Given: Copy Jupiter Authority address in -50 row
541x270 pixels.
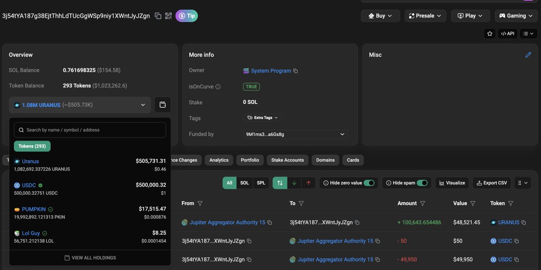Looking at the screenshot, I should 378,241.
